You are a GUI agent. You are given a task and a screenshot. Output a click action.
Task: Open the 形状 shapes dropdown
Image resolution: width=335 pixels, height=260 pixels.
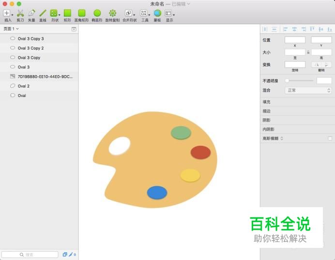(x=55, y=16)
